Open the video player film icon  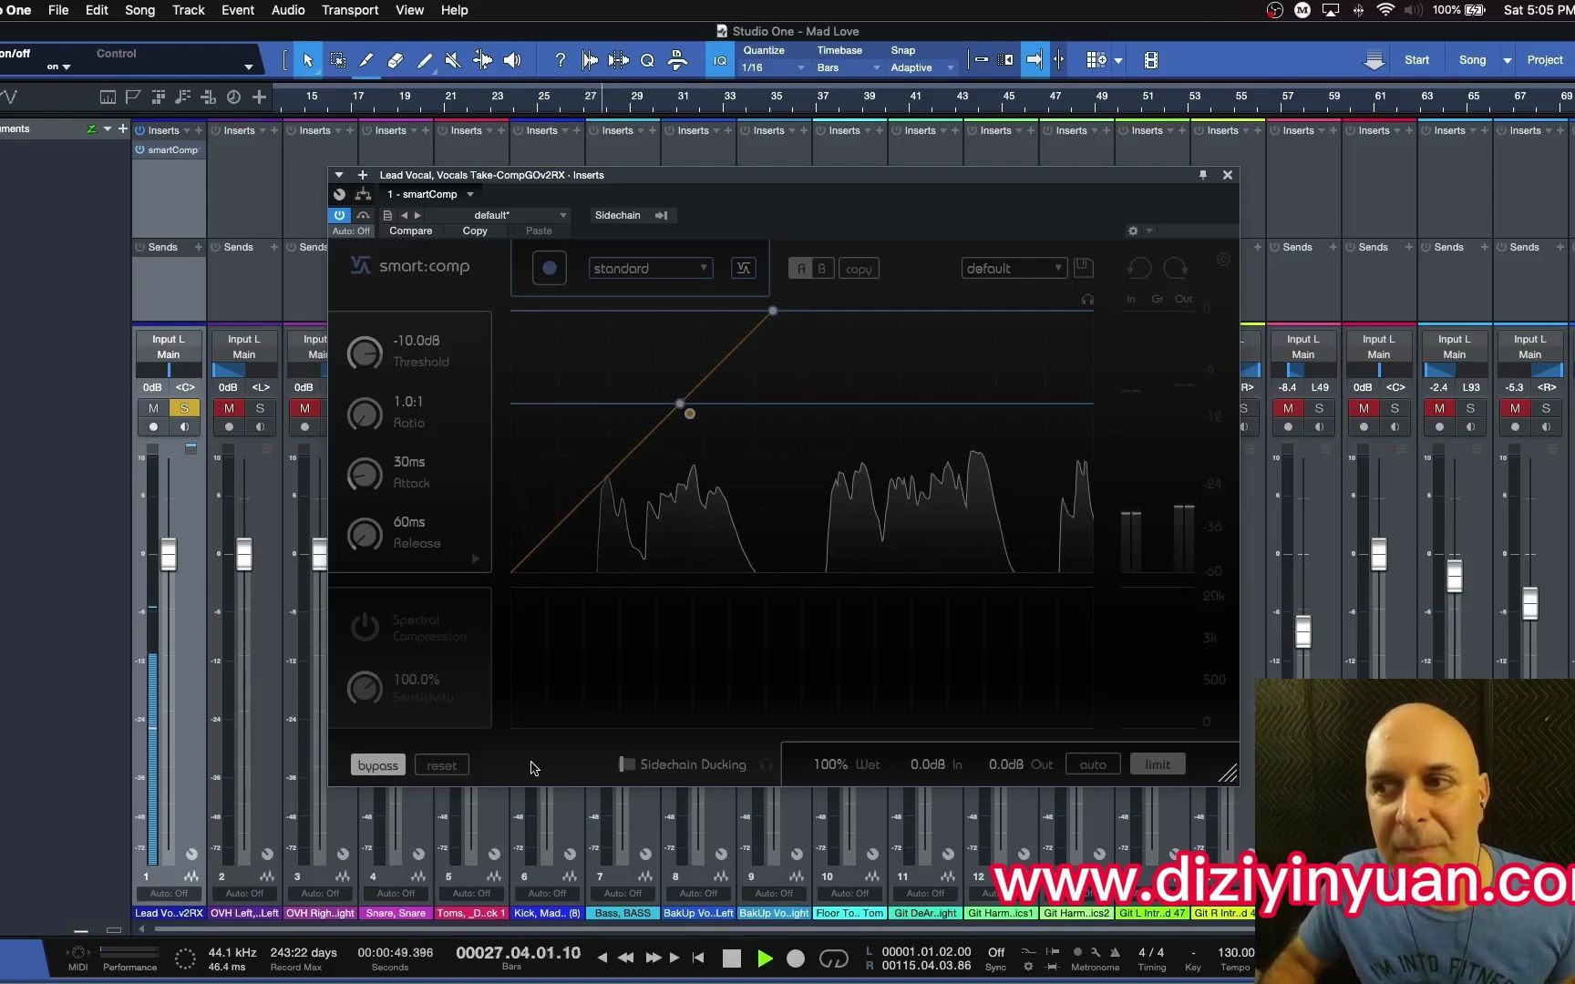click(x=1151, y=60)
